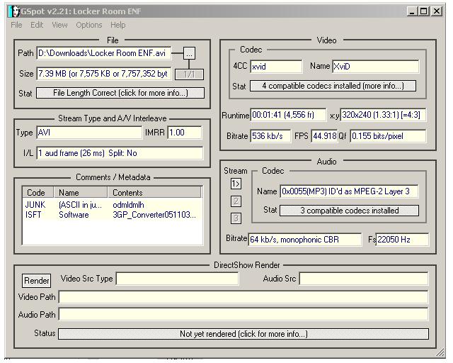The image size is (453, 363).
Task: Click '4 compatible codecs installed' video stat button
Action: coord(333,86)
